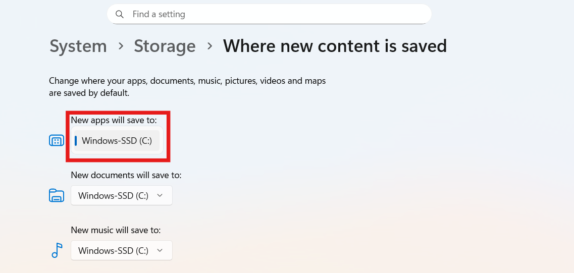The height and width of the screenshot is (273, 574).
Task: Click the apps icon beside new apps setting
Action: click(57, 140)
